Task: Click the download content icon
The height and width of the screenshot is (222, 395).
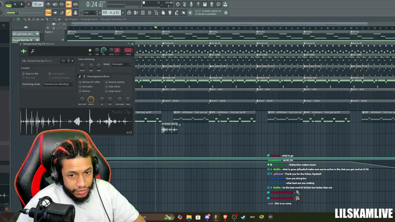Action: [225, 4]
